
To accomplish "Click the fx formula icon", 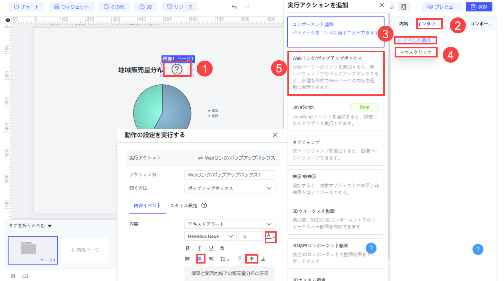I will [223, 248].
